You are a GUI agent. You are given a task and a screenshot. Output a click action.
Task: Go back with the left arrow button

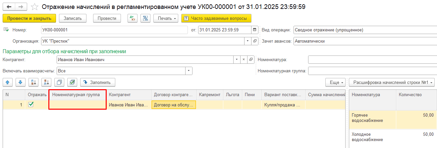pos(9,7)
